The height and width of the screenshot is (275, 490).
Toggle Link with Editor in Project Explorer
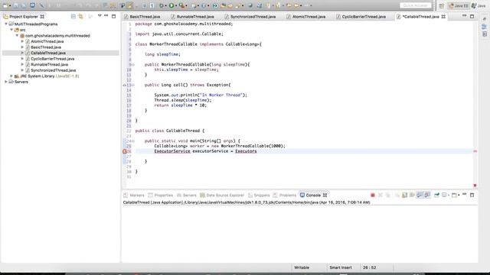(x=80, y=17)
